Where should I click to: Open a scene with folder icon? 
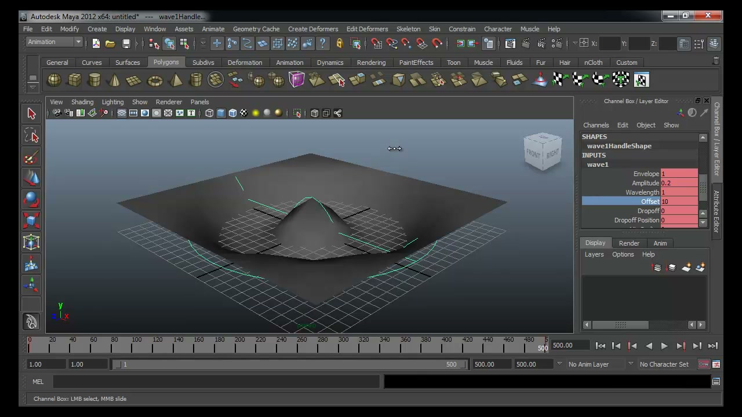[110, 43]
